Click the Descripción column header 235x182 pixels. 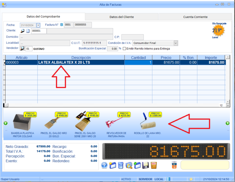pos(81,58)
